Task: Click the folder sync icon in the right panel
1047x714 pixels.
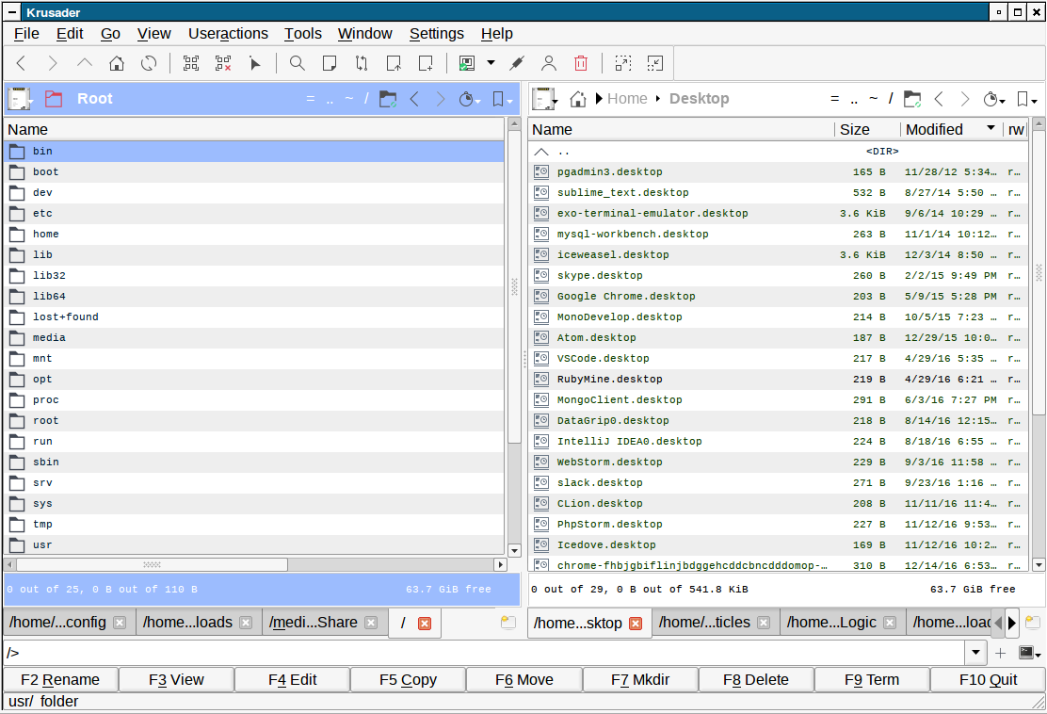Action: (912, 99)
